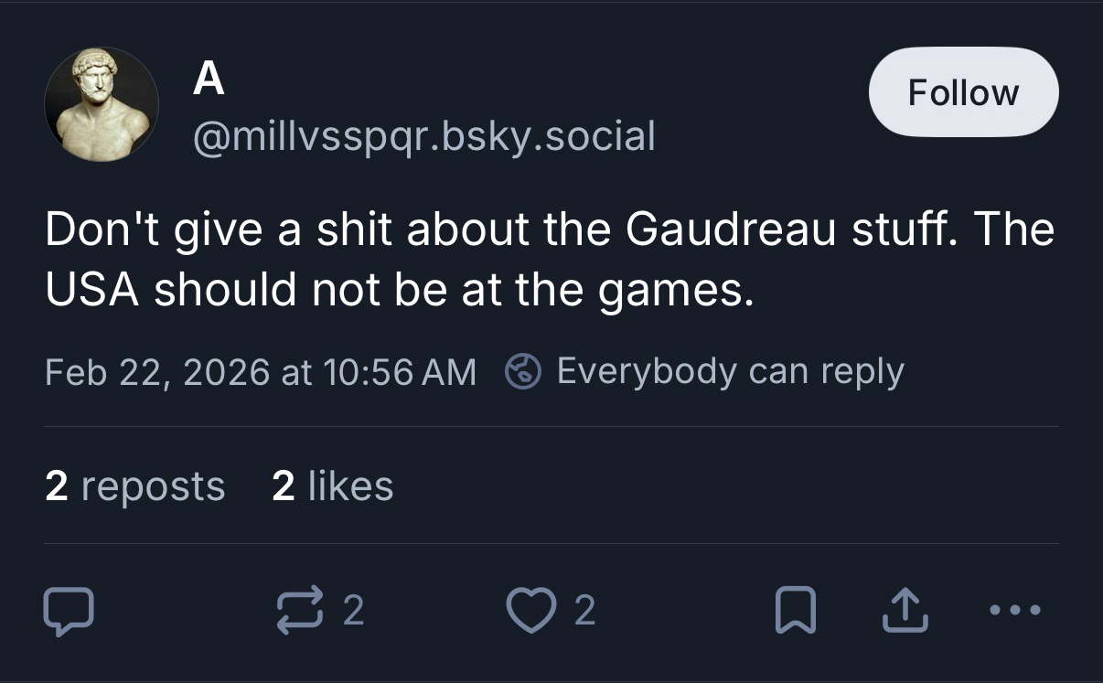Click the count number beside the repost icon
This screenshot has height=683, width=1103.
[x=354, y=611]
